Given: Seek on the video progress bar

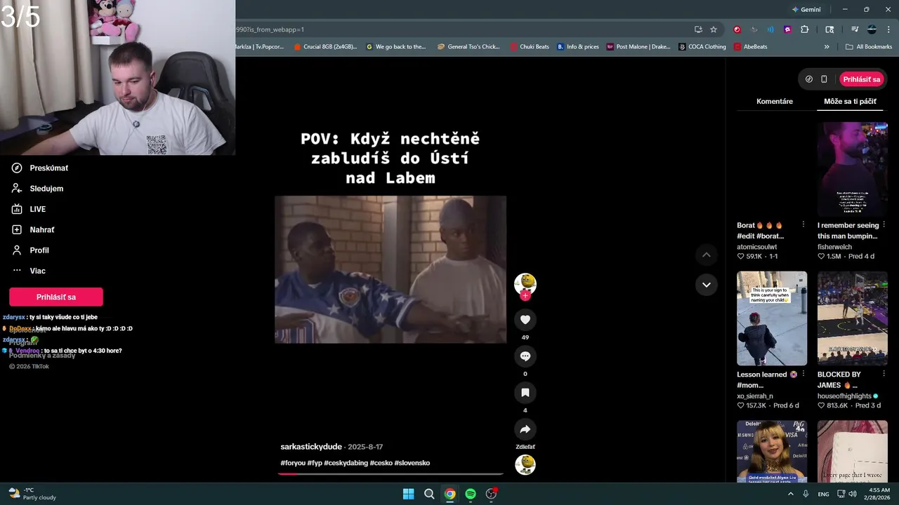Looking at the screenshot, I should coord(391,474).
